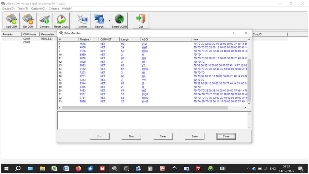Open the Tools(T) menu

pyautogui.click(x=23, y=8)
